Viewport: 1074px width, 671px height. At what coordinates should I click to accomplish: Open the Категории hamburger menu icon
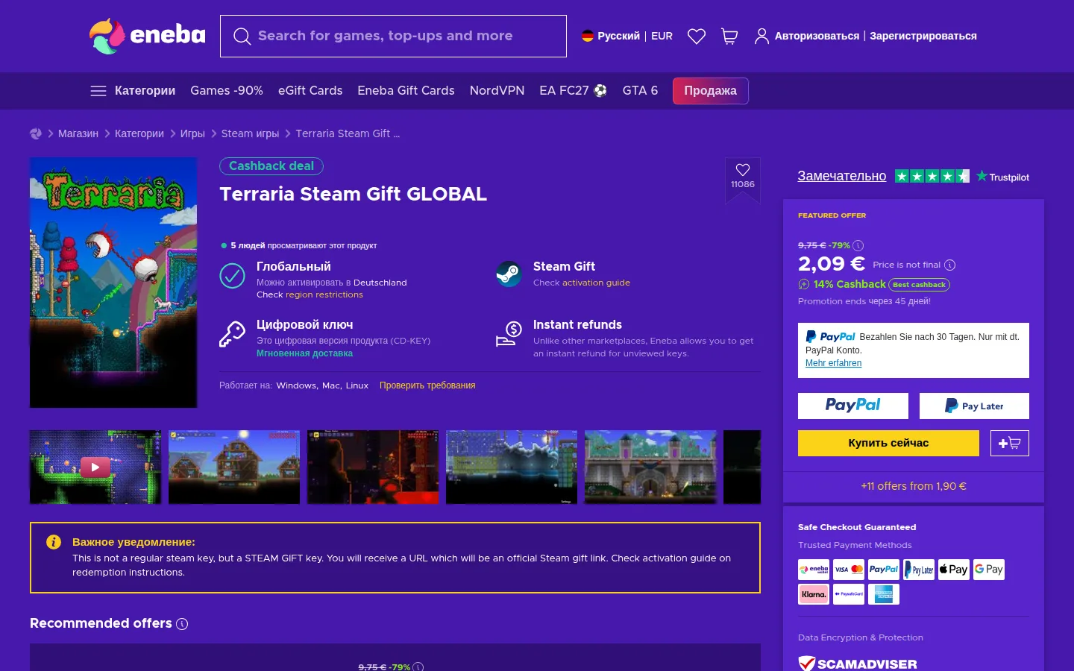pos(98,91)
